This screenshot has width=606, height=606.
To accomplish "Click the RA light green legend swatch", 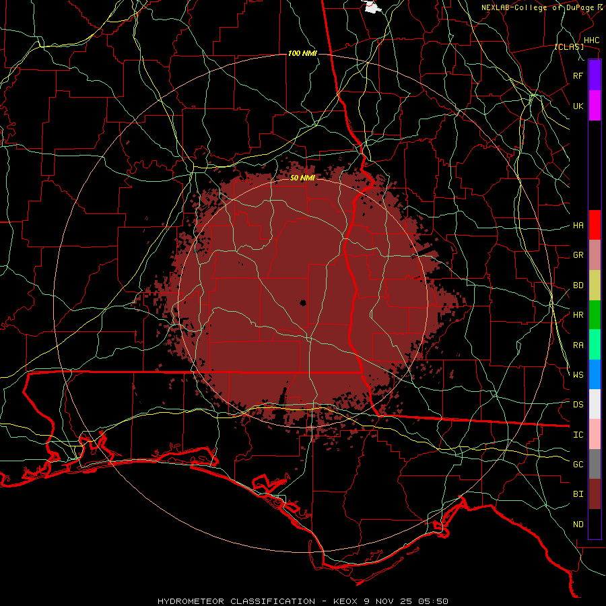I will point(595,345).
